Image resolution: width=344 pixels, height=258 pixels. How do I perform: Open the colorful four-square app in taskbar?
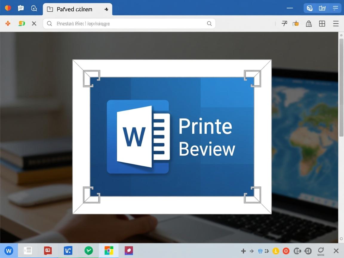tap(109, 251)
